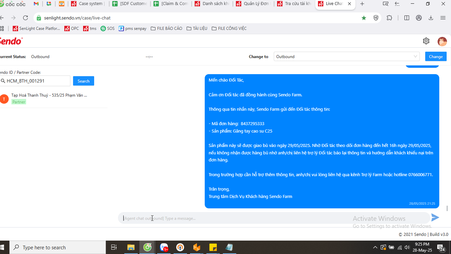Open the volume control in system tray
Screen dimensions: 451x254
click(x=407, y=248)
